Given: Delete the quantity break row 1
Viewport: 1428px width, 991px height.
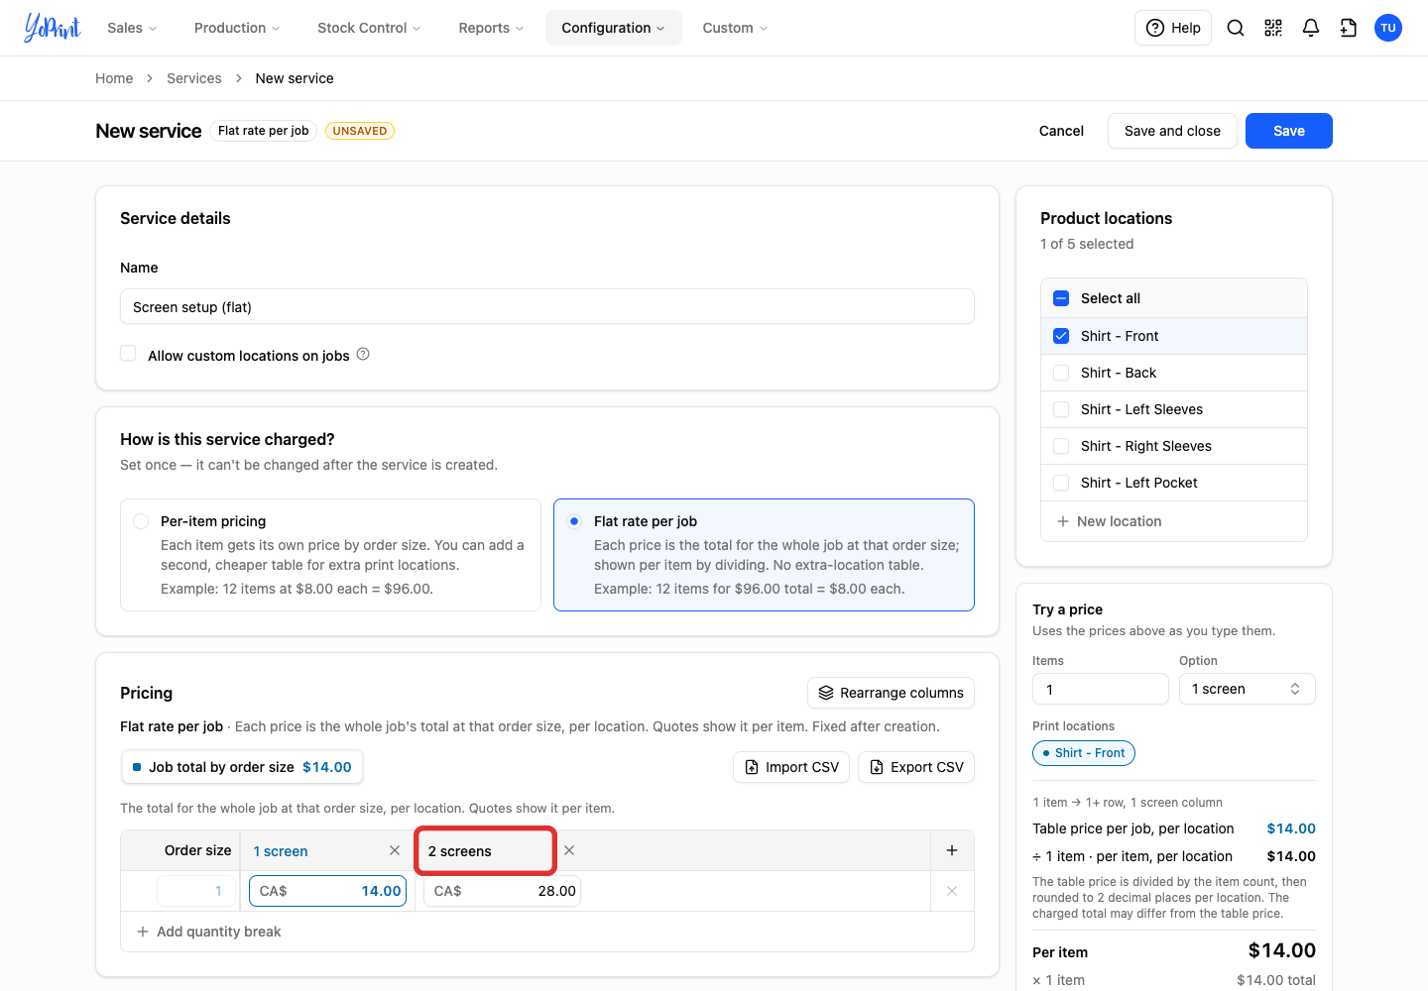Looking at the screenshot, I should click(x=952, y=891).
